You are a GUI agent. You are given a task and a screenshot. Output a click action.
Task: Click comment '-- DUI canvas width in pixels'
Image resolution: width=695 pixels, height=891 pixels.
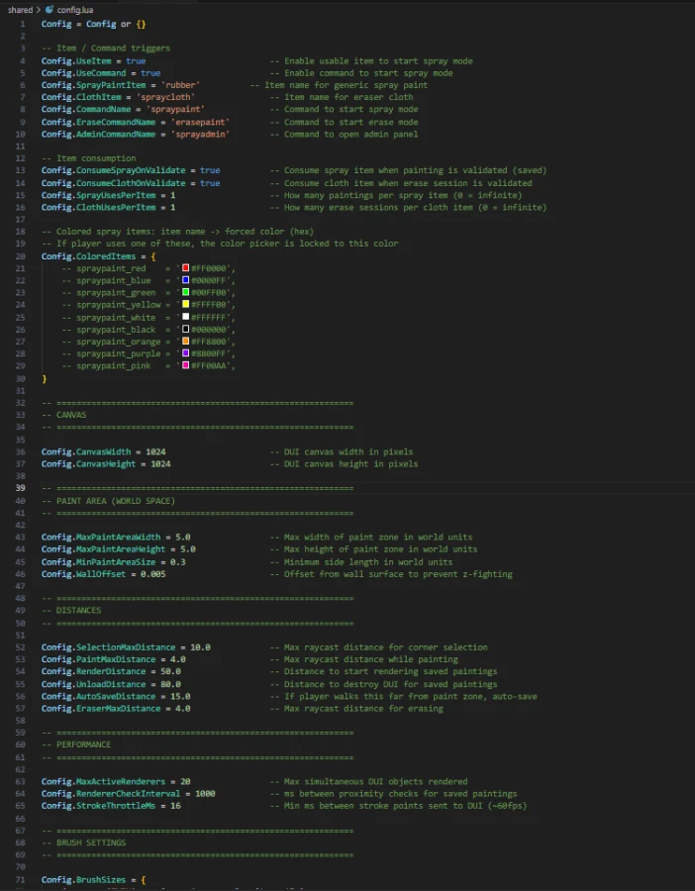(x=341, y=451)
